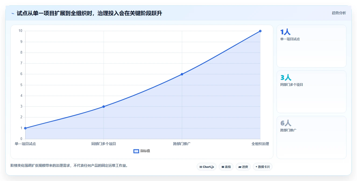Open the 3人 同部门多个项目 card
The image size is (357, 181).
[311, 92]
